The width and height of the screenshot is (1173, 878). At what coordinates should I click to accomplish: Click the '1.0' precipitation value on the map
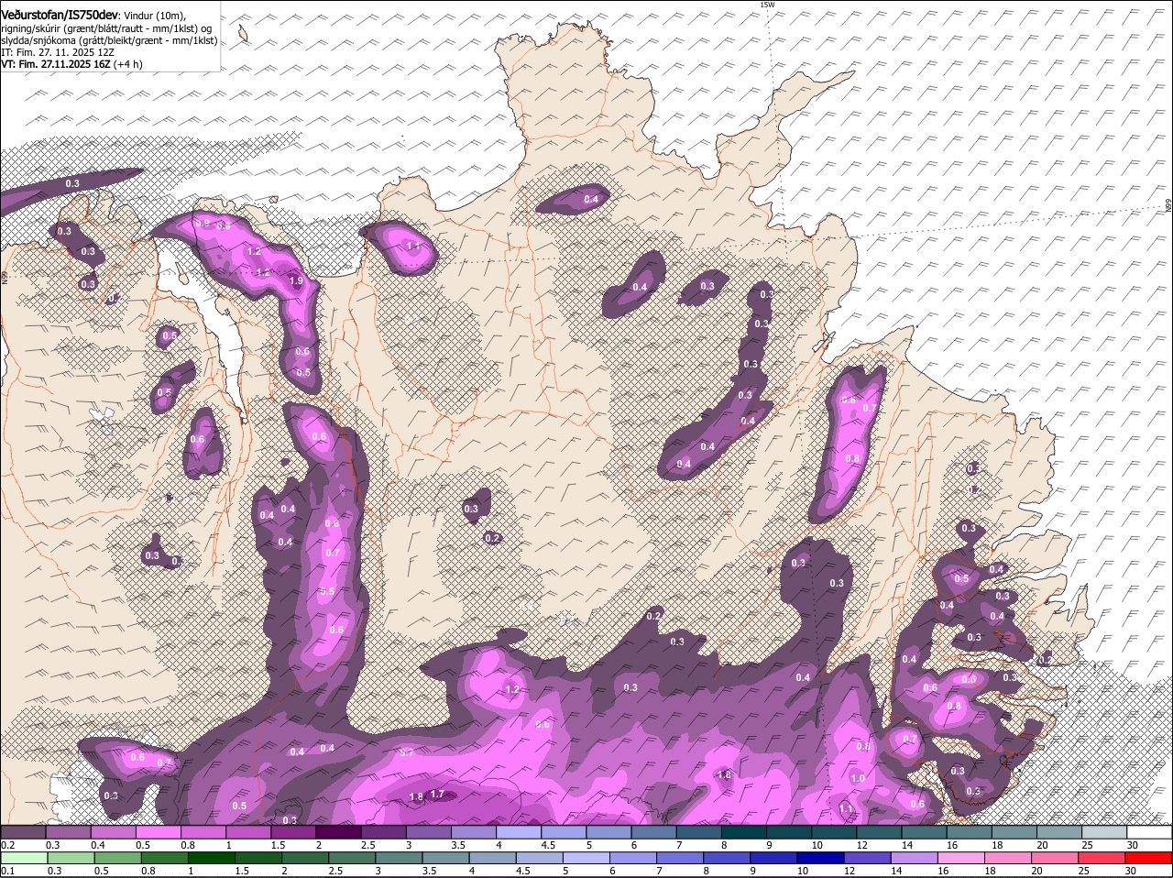(x=858, y=778)
